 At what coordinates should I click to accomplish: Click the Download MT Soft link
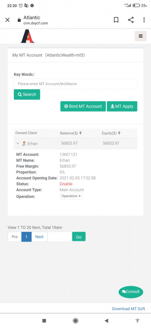pyautogui.click(x=128, y=309)
